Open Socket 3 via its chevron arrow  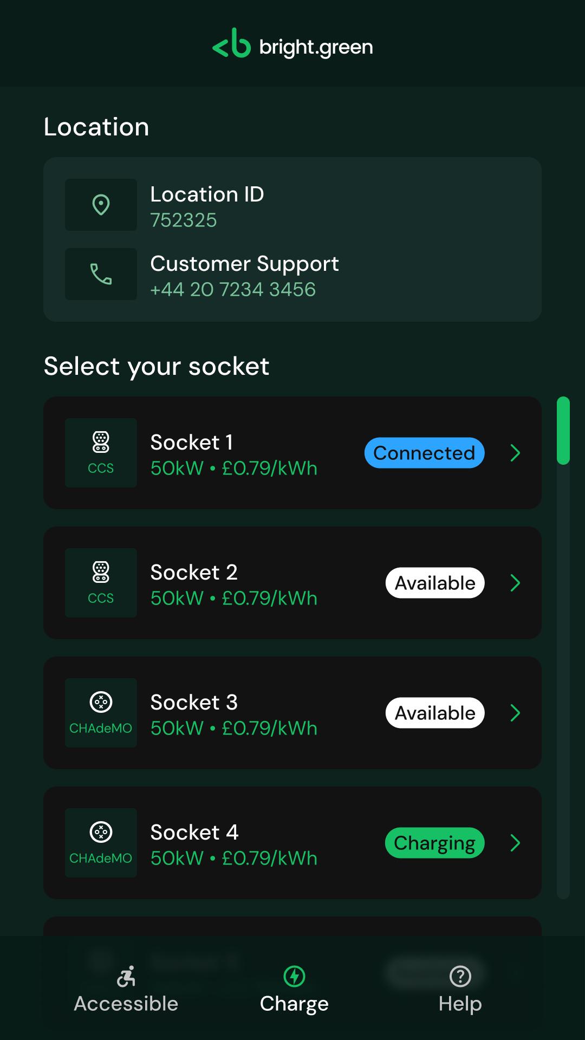(x=515, y=713)
